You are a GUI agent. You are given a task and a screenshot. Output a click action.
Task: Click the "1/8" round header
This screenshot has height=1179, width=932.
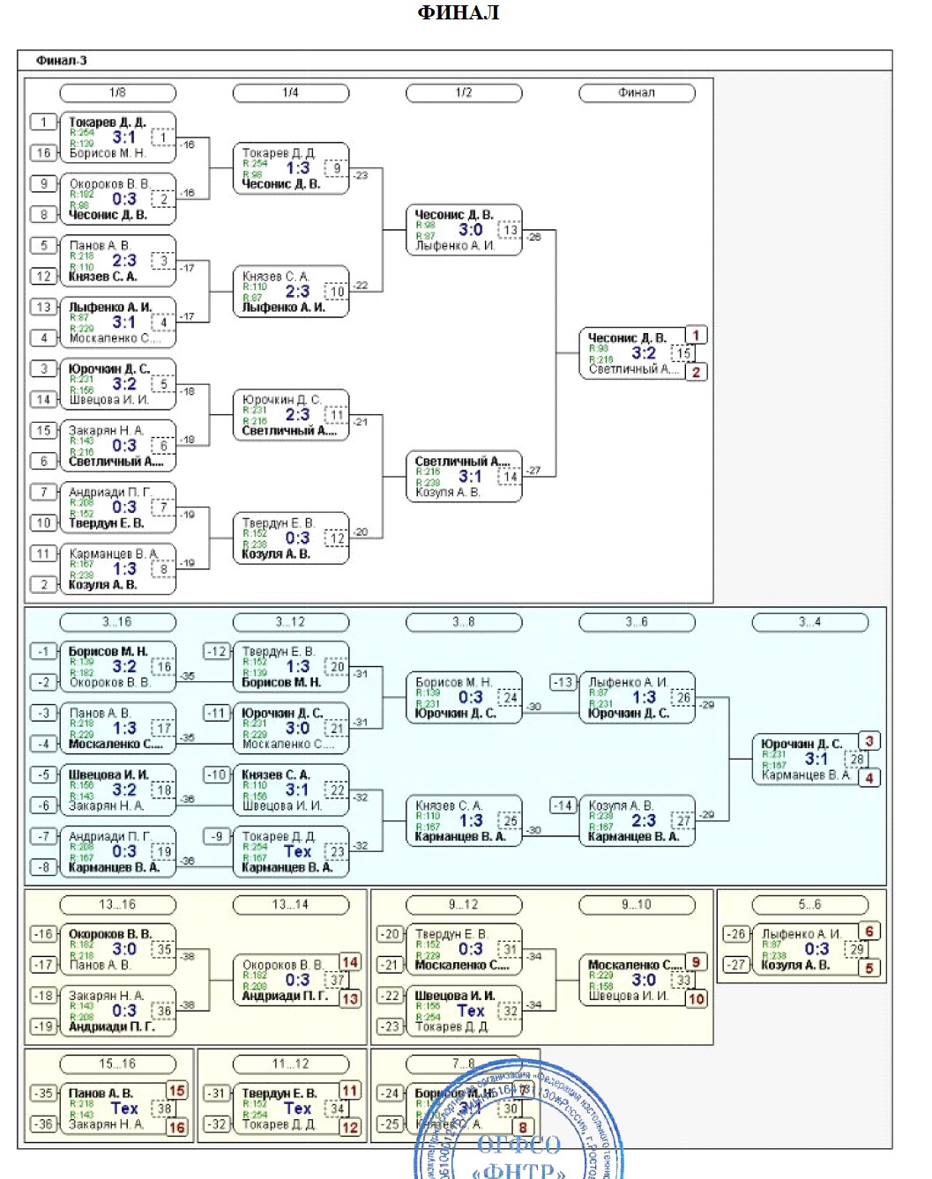coord(117,93)
